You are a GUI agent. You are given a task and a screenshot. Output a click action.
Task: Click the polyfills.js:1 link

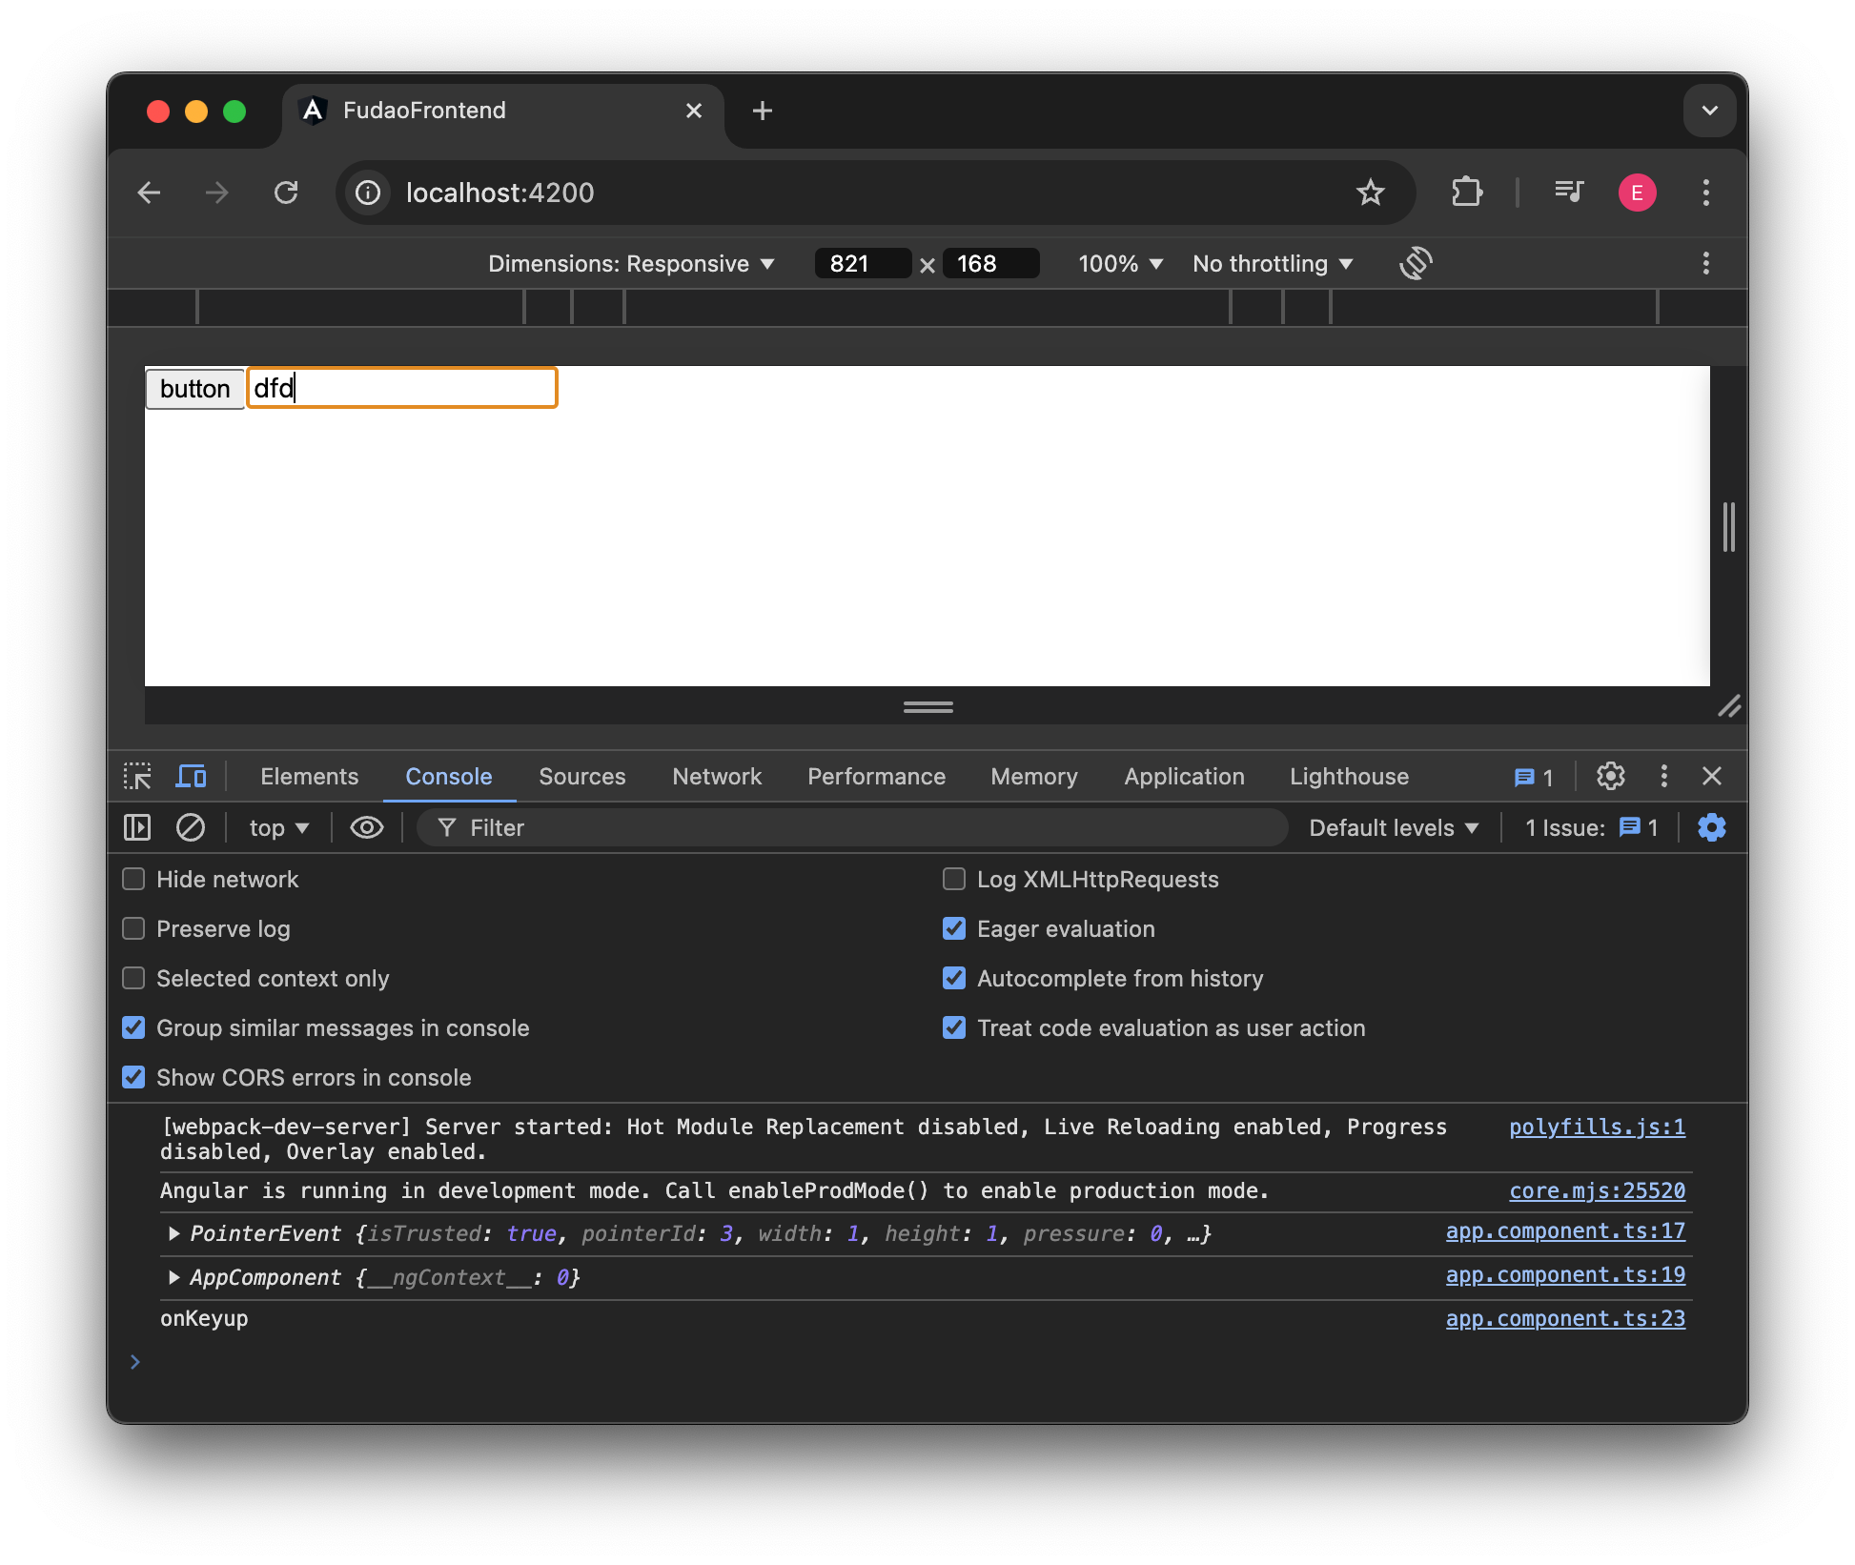tap(1598, 1126)
